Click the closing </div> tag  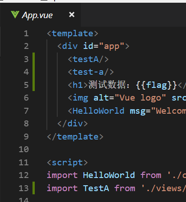[x=73, y=124]
